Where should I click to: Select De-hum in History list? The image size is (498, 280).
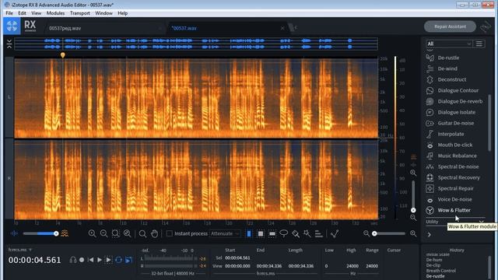coord(434,260)
